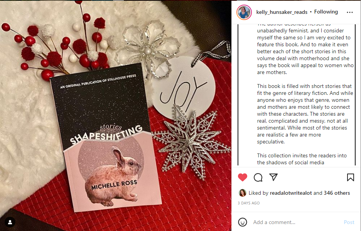This screenshot has height=231, width=361.
Task: Unlike the post with the red heart
Action: tap(243, 177)
